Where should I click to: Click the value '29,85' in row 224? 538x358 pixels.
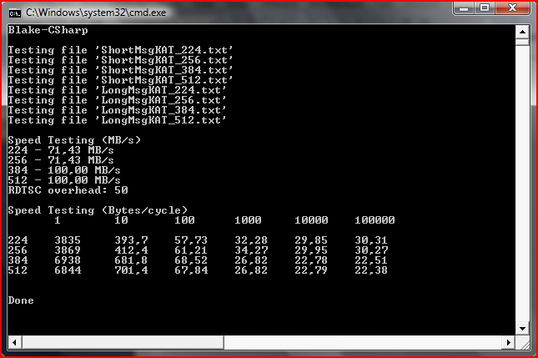311,240
